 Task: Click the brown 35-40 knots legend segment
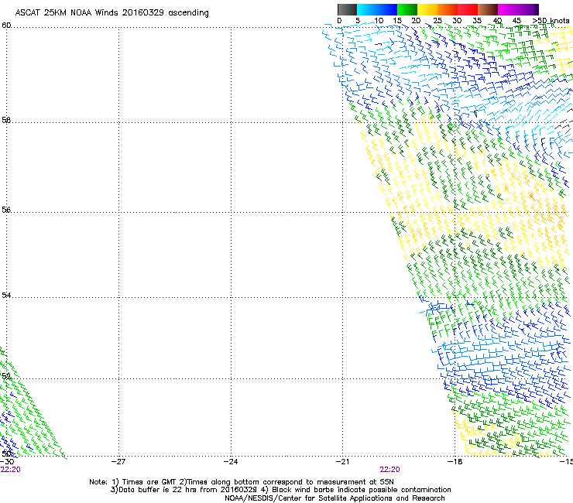click(488, 9)
